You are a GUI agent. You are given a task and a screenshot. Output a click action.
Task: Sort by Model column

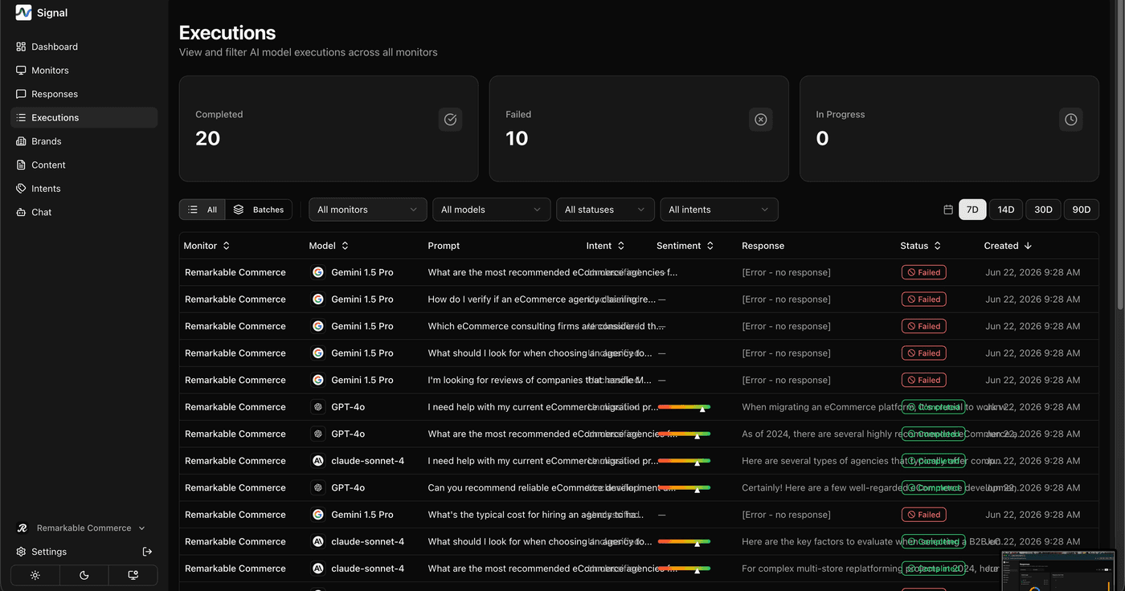click(x=329, y=246)
